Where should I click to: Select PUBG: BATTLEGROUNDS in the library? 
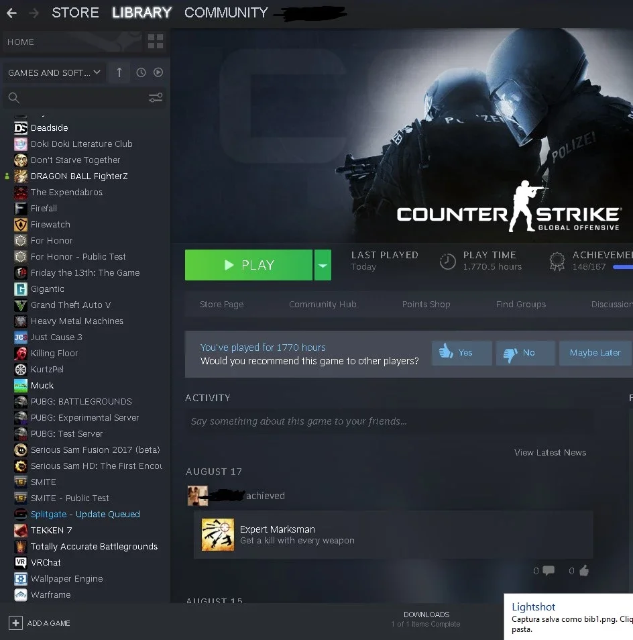[81, 402]
